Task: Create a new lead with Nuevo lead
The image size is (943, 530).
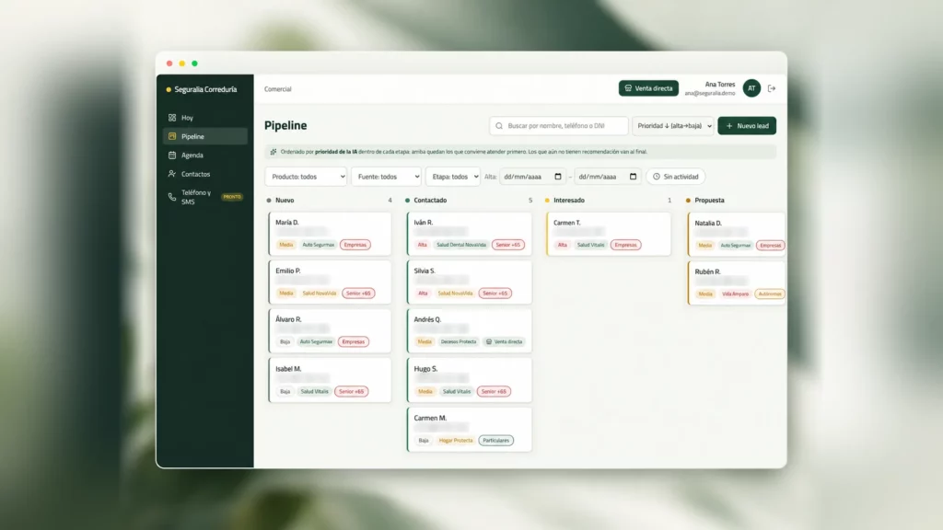Action: pos(747,125)
